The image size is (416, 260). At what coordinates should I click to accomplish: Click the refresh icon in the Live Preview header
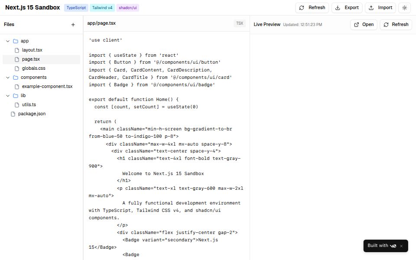pyautogui.click(x=386, y=25)
